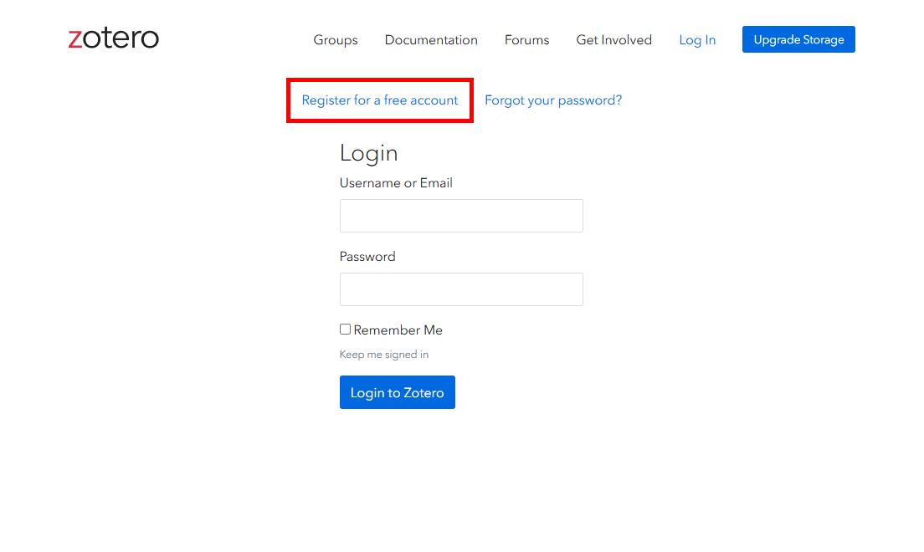Image resolution: width=924 pixels, height=552 pixels.
Task: Open the Documentation menu item
Action: click(x=431, y=40)
